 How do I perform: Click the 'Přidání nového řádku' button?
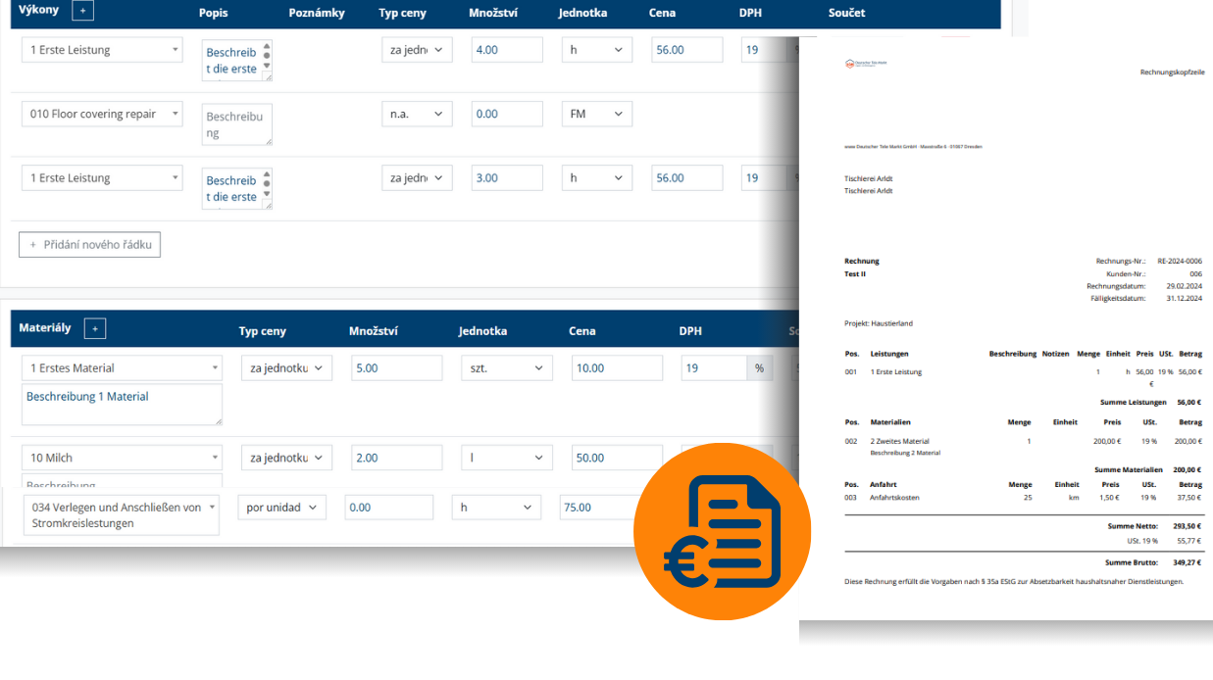(x=89, y=245)
